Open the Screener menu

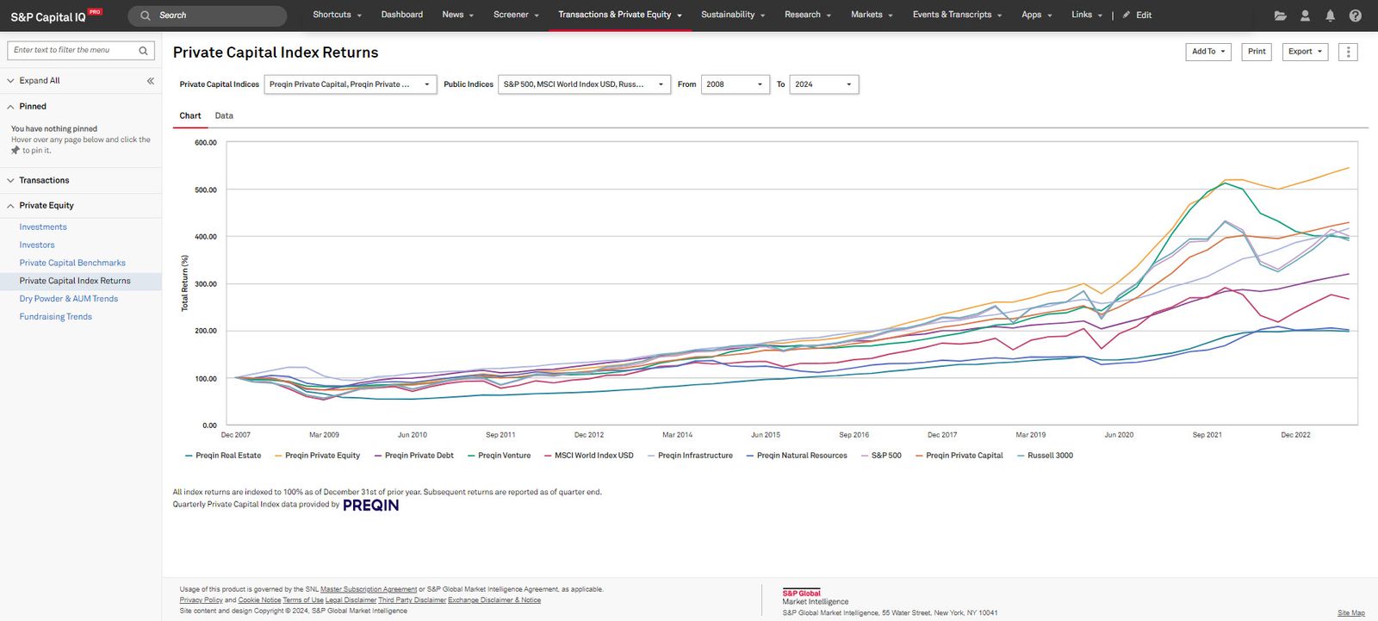[x=516, y=15]
